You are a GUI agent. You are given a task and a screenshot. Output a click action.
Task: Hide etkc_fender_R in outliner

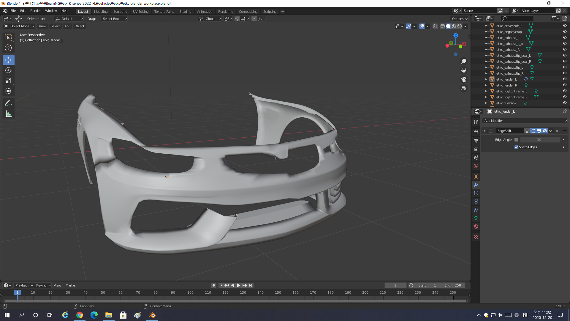coord(565,85)
